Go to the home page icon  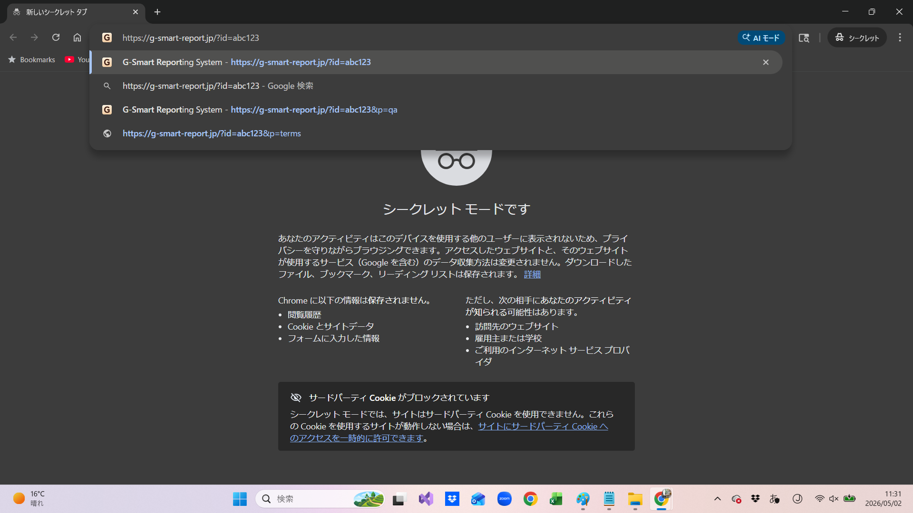[x=77, y=38]
